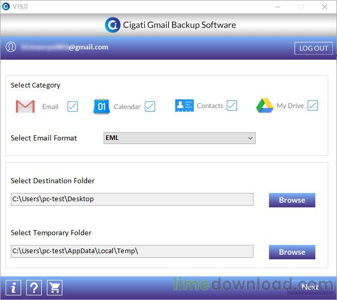Viewport: 337px width, 300px height.
Task: Uncheck the Email category checkbox
Action: [73, 107]
